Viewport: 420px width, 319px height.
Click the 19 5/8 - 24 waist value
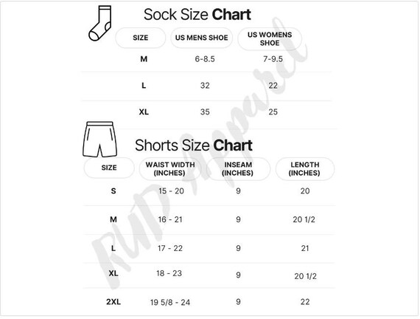(x=170, y=302)
